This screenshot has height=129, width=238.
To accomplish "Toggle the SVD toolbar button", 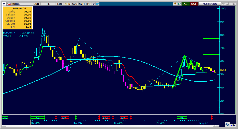I will (75, 4).
